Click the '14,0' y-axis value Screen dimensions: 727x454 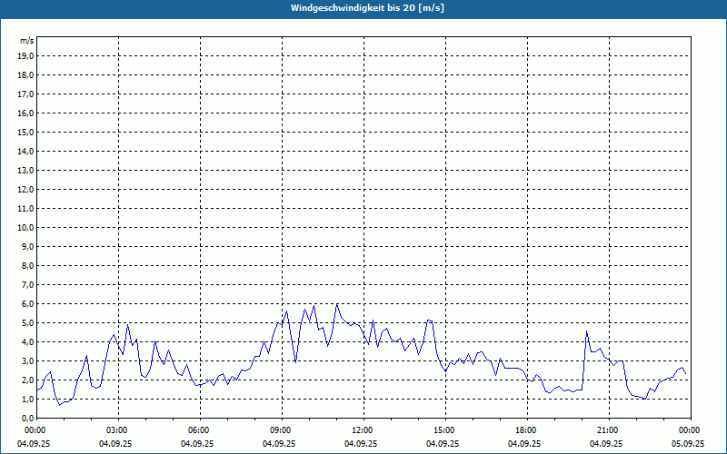pyautogui.click(x=26, y=151)
